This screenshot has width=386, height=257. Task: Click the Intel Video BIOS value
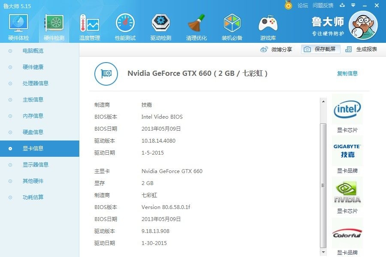tap(162, 117)
